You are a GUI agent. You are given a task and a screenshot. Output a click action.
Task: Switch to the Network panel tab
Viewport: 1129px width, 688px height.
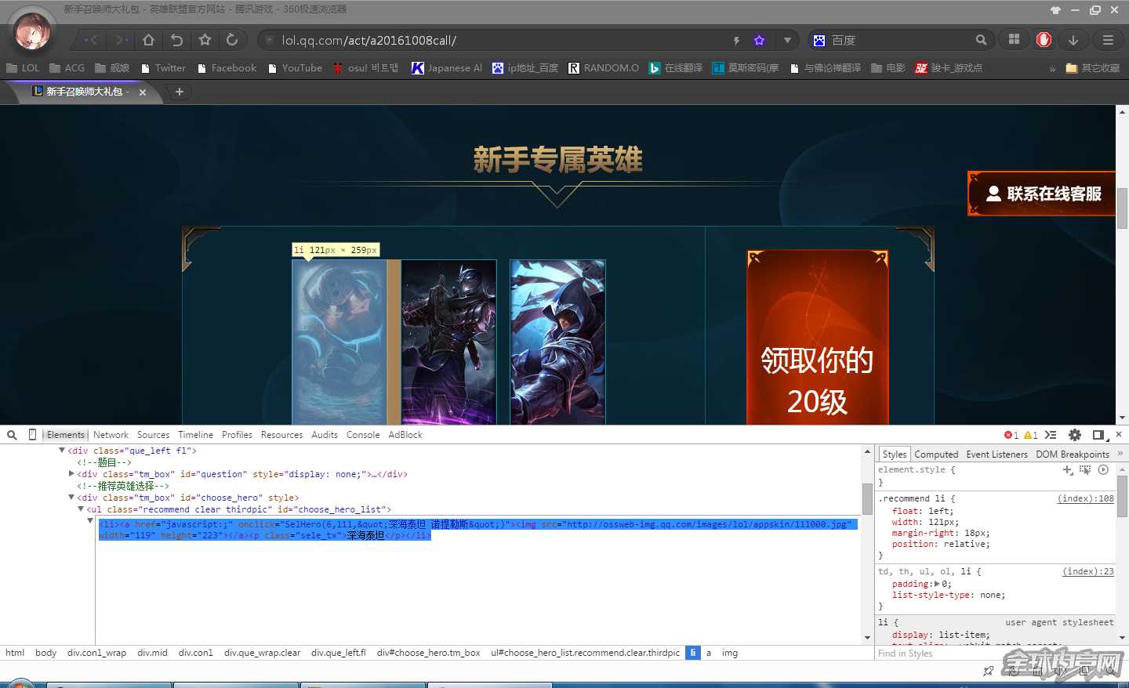point(111,434)
